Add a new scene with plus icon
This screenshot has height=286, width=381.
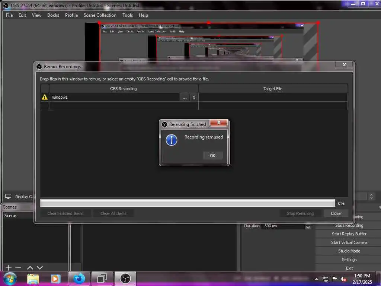(x=9, y=267)
